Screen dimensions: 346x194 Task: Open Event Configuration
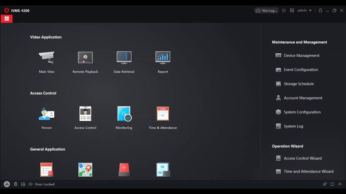297,70
